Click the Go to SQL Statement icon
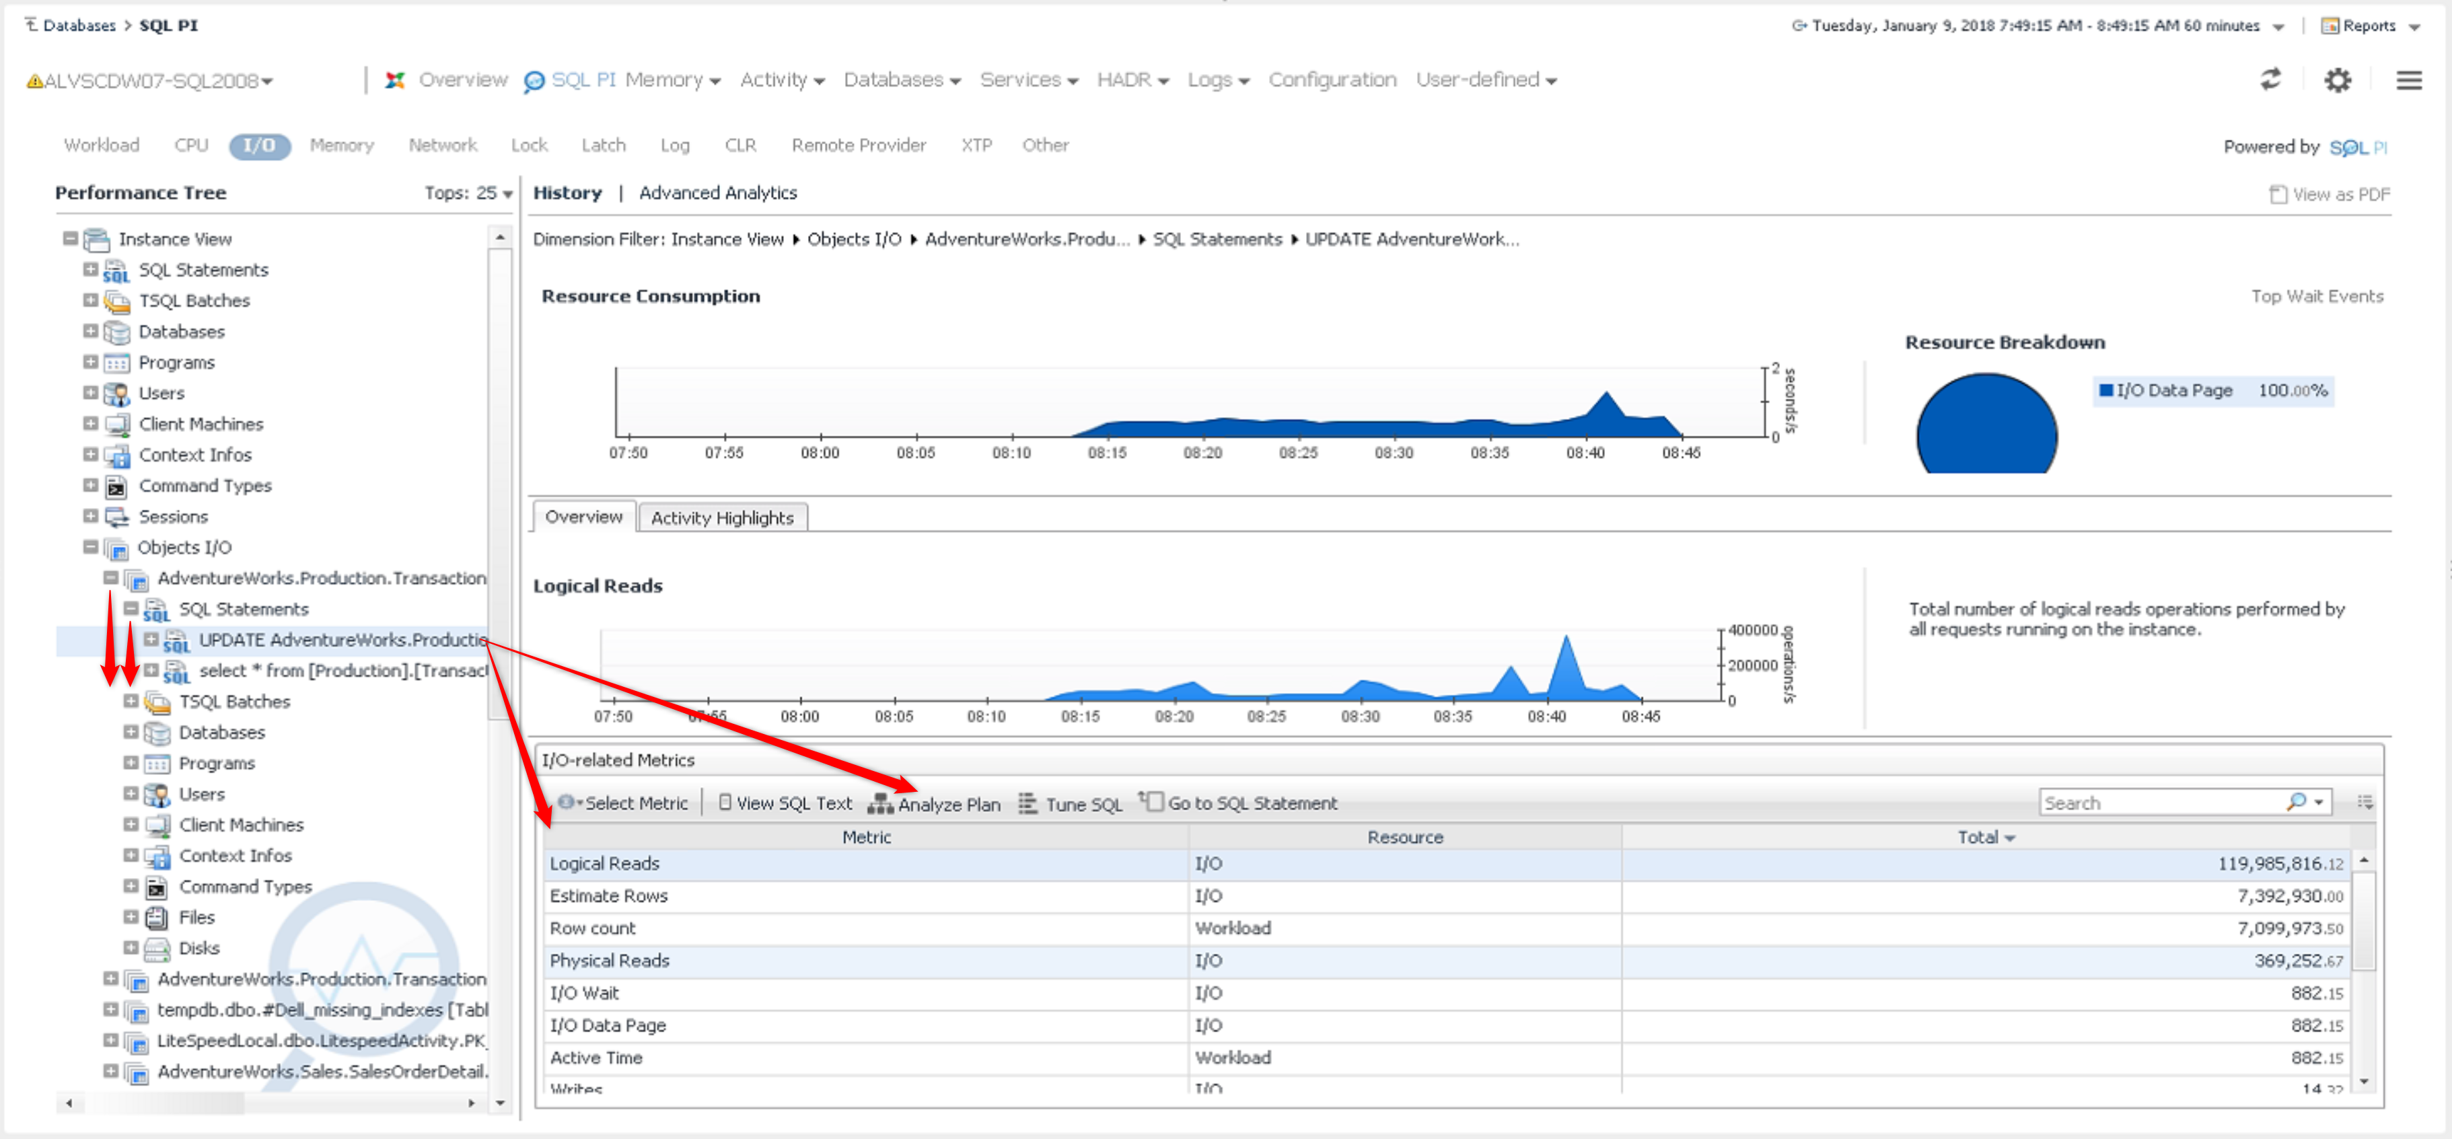This screenshot has width=2452, height=1139. [1152, 802]
